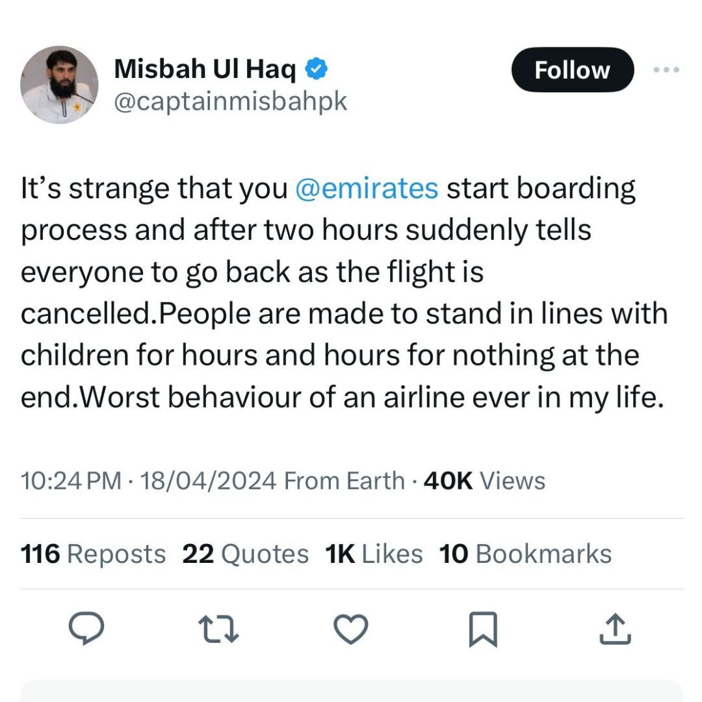
Task: Open the @captainmisbahpk handle
Action: coord(231,101)
